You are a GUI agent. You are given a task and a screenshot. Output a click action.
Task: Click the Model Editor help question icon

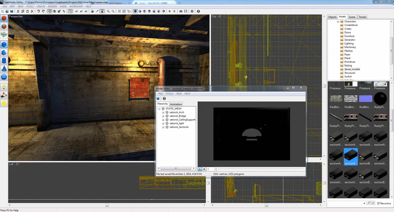coord(164,98)
